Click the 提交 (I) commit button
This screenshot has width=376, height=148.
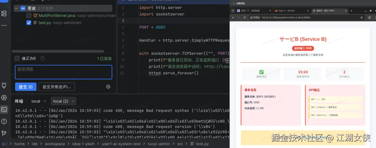tap(26, 87)
